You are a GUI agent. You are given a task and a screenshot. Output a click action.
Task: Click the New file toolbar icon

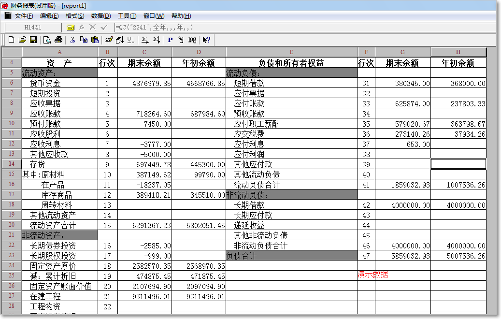[x=11, y=40]
